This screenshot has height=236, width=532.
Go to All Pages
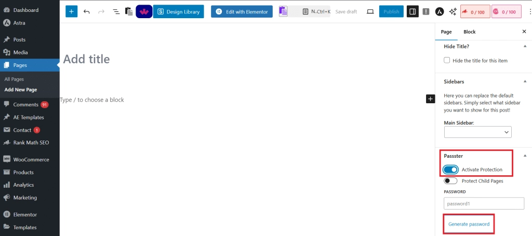point(14,79)
